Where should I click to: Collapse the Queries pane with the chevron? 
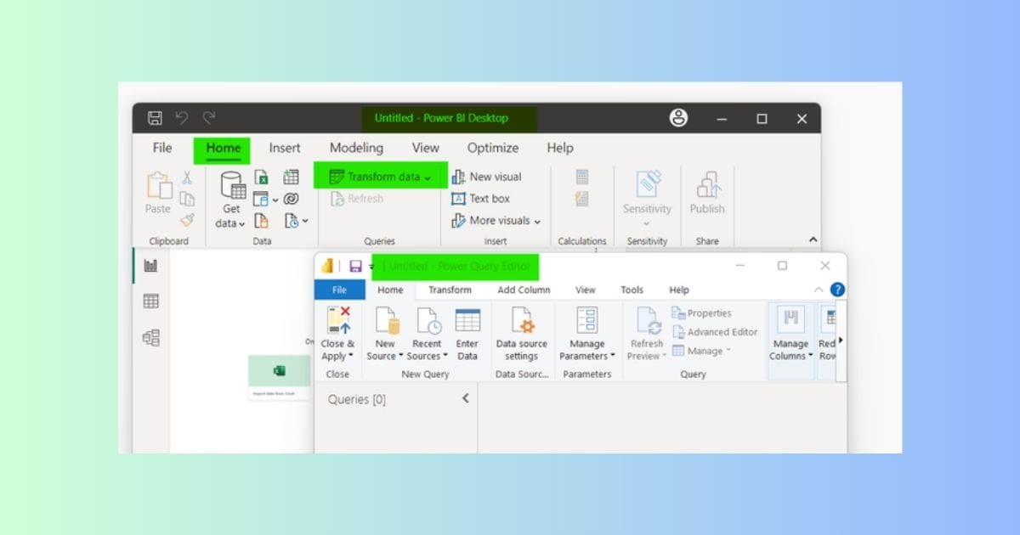465,398
